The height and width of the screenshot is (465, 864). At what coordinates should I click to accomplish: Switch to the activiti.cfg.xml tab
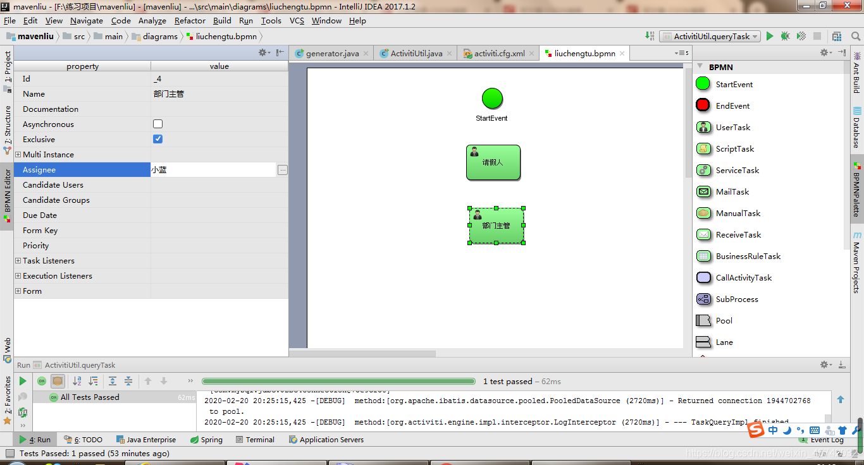(499, 54)
